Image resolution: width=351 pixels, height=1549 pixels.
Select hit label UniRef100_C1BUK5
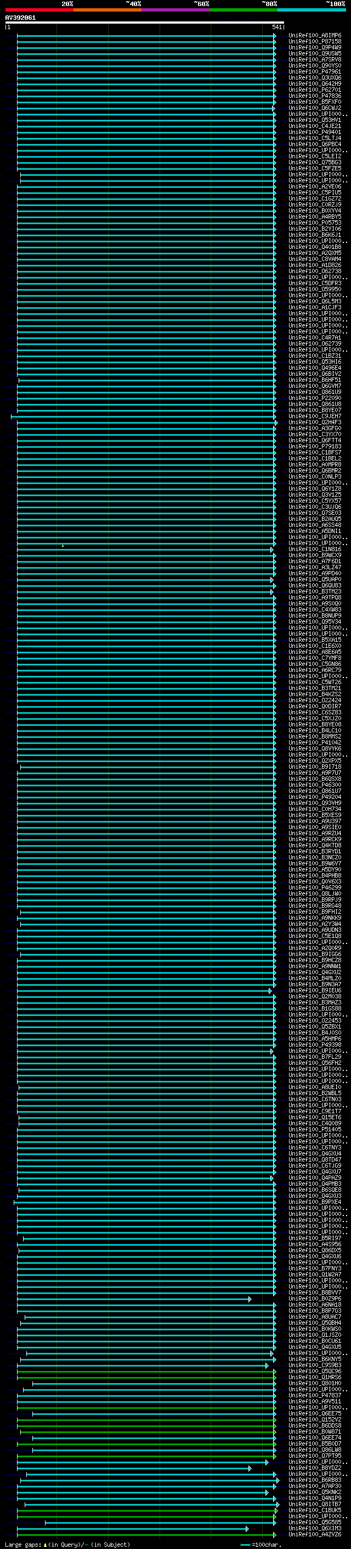[315, 1511]
